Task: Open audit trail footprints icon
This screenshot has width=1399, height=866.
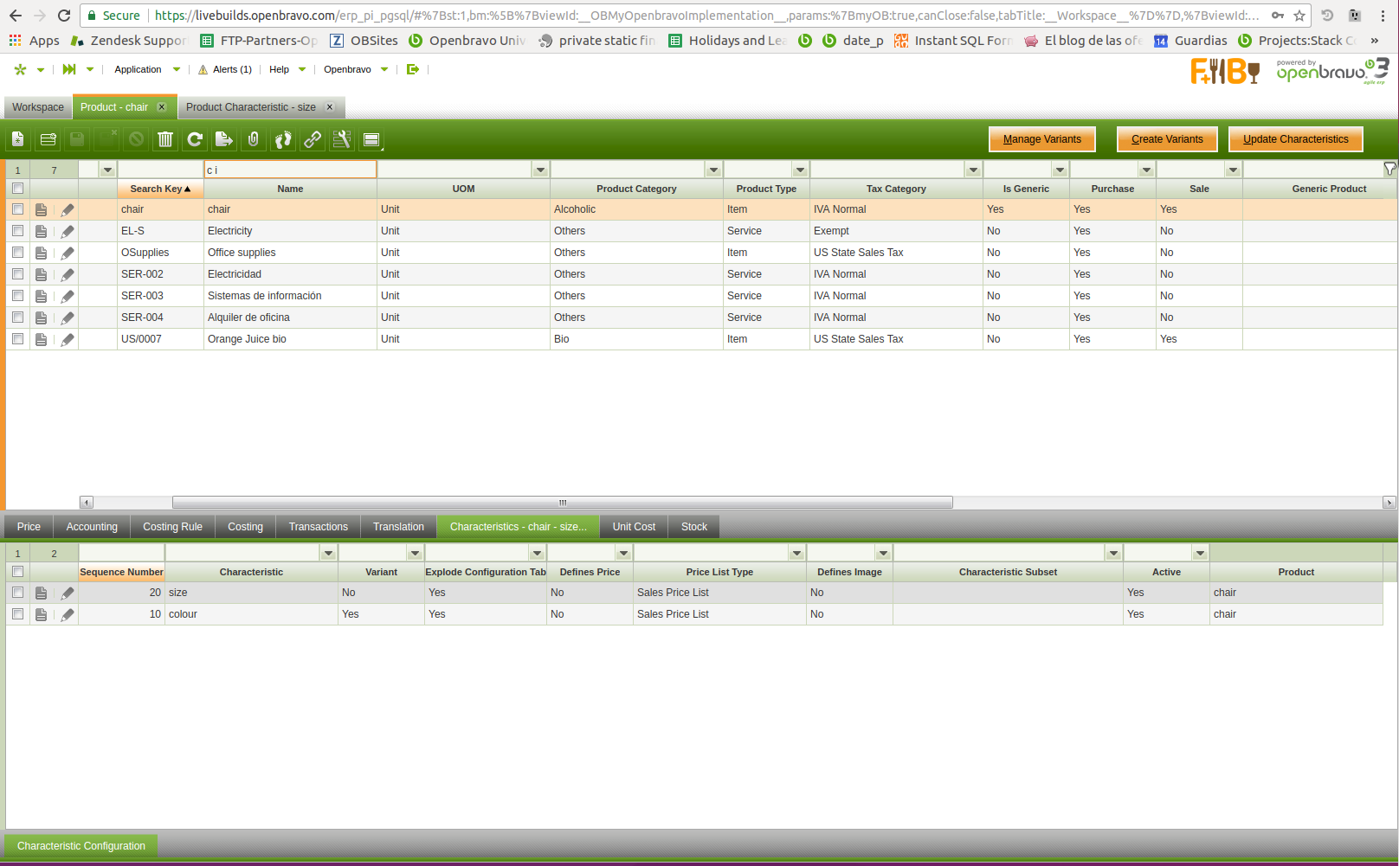Action: point(283,139)
